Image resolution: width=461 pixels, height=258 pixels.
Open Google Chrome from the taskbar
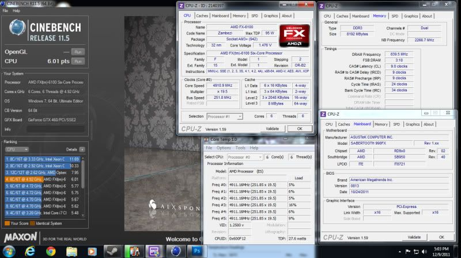tap(51, 252)
